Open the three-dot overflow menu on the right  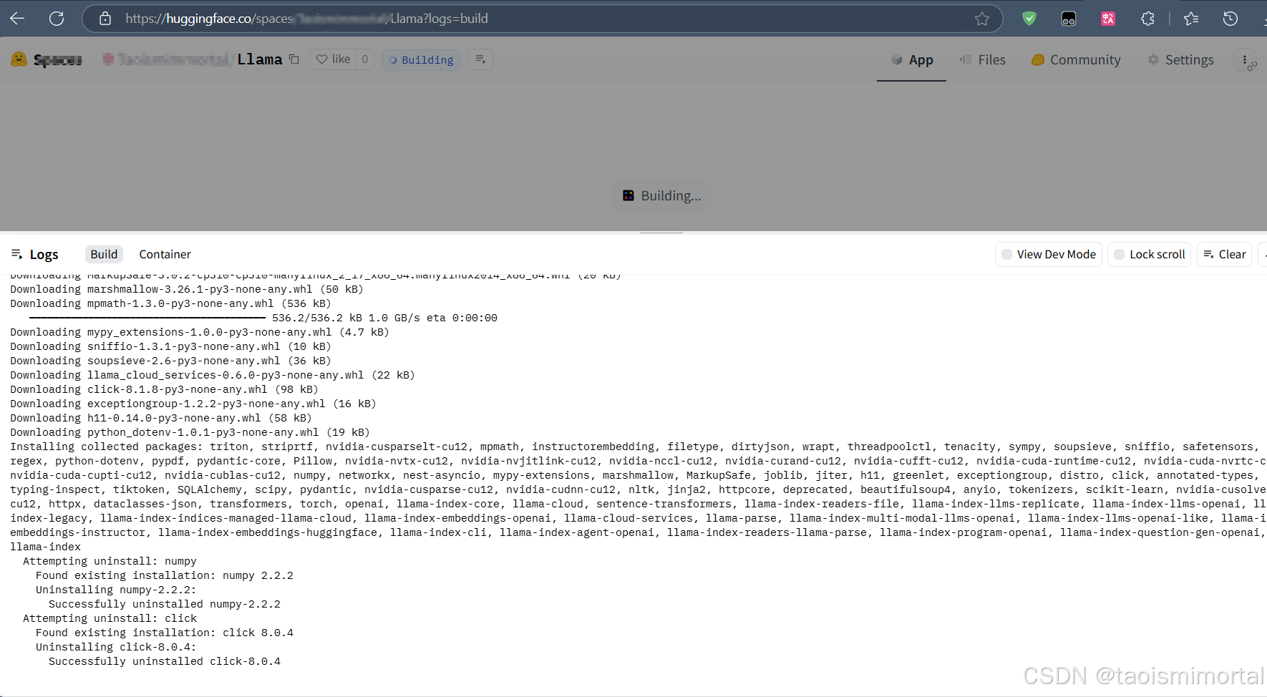click(x=1246, y=59)
